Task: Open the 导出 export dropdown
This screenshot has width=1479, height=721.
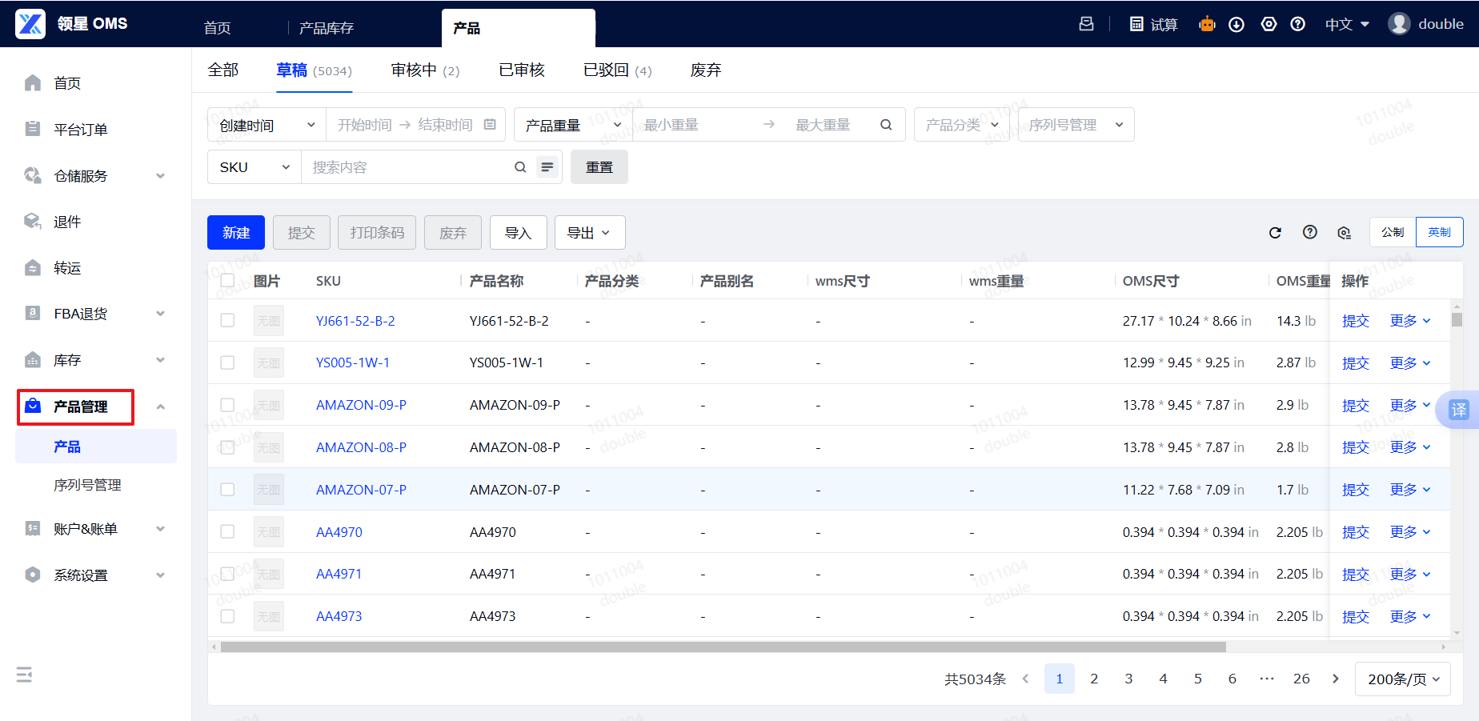Action: 589,233
